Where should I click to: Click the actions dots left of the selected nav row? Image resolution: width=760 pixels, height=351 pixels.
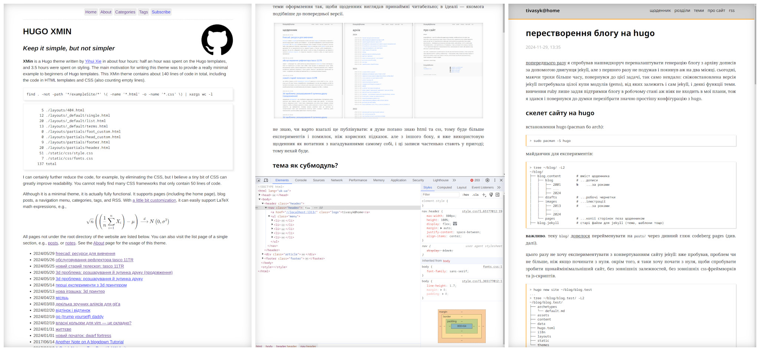pyautogui.click(x=257, y=208)
